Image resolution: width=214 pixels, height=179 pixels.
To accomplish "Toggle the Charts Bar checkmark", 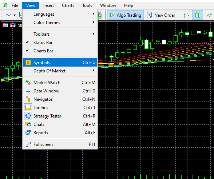I will coord(60,51).
